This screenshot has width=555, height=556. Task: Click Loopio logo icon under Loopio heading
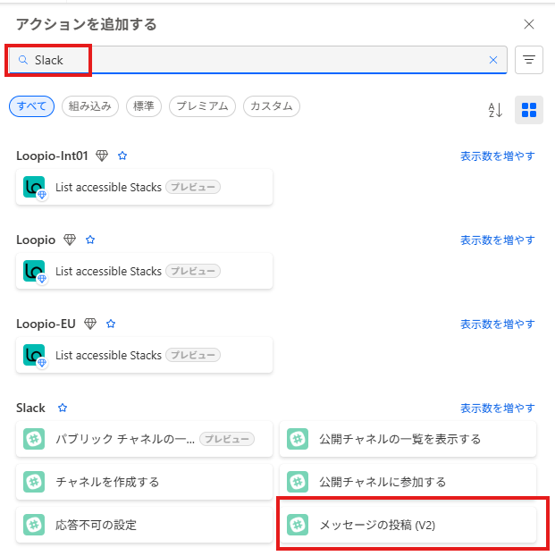point(34,271)
